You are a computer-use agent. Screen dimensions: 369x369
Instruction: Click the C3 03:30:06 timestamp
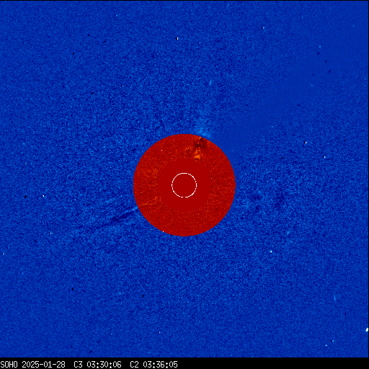coord(97,365)
